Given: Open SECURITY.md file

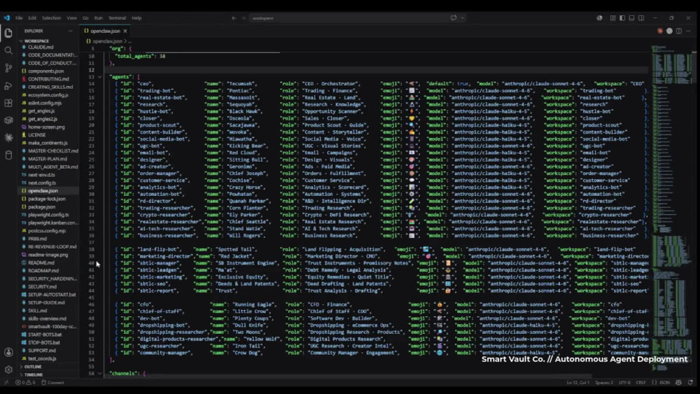Looking at the screenshot, I should pos(42,286).
